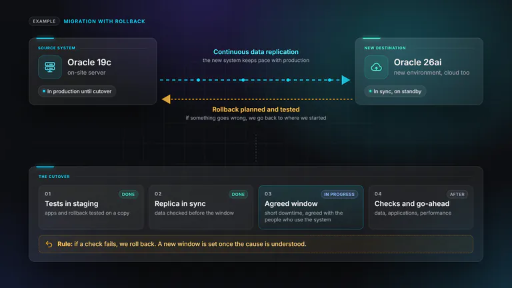
Task: Click the cyan replication arrowhead
Action: (x=346, y=80)
